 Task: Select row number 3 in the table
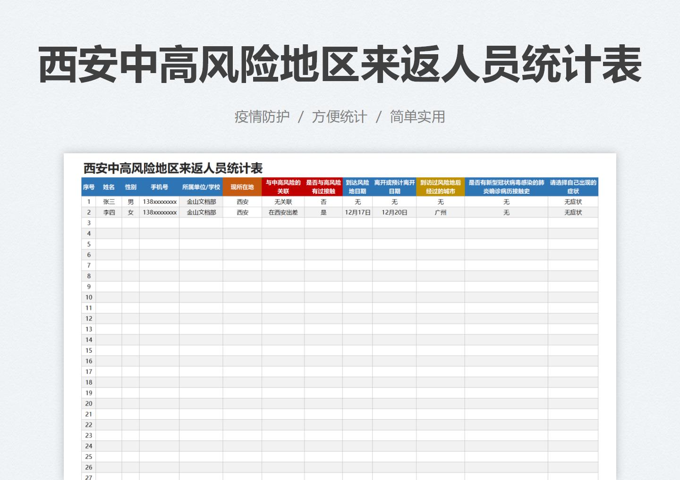point(88,223)
